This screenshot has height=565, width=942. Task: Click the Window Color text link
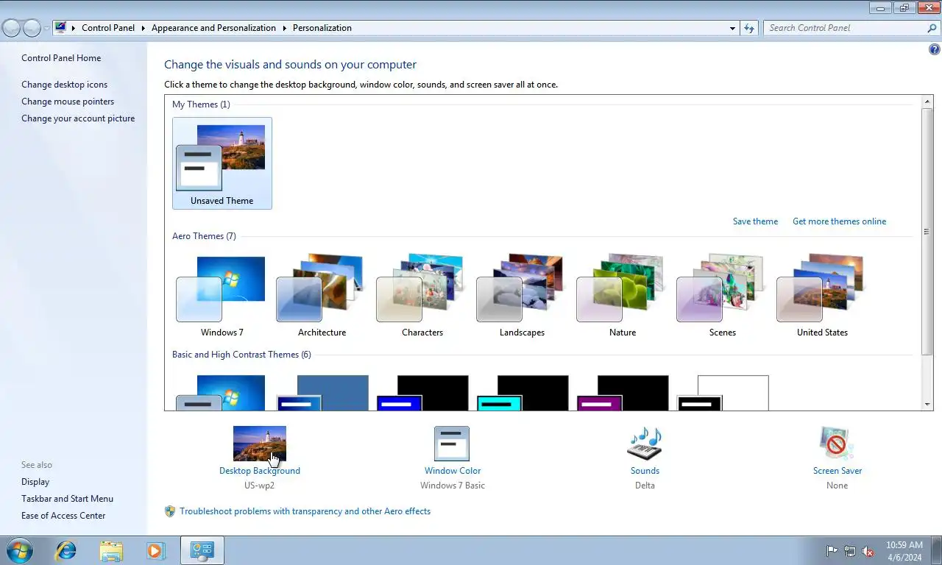453,471
